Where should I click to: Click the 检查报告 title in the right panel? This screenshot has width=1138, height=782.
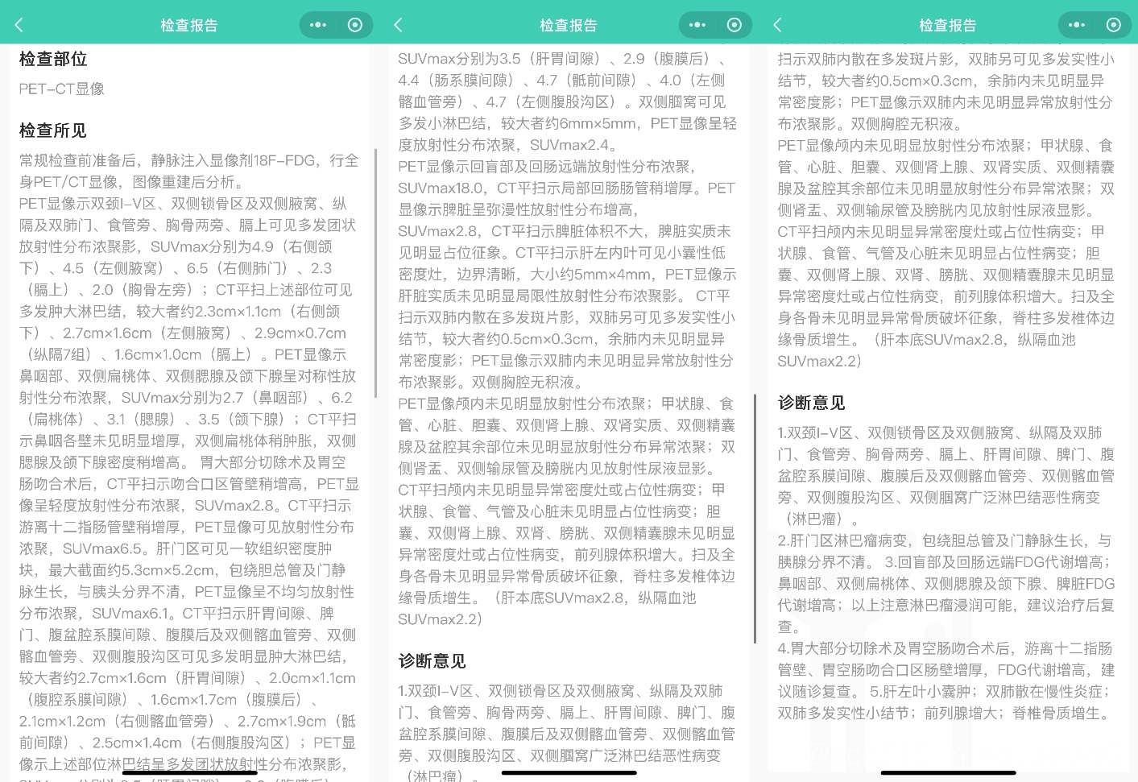[x=948, y=26]
